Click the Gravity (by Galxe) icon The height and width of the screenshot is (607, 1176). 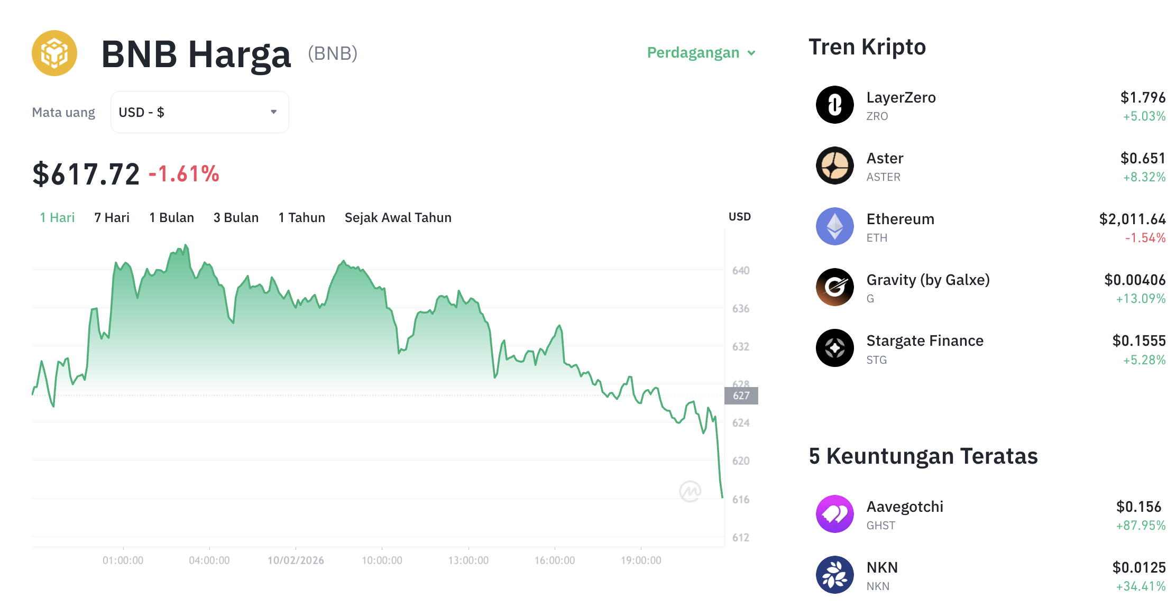click(834, 287)
